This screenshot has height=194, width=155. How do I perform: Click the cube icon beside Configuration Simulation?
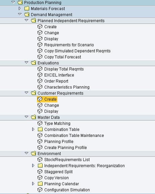click(x=40, y=190)
